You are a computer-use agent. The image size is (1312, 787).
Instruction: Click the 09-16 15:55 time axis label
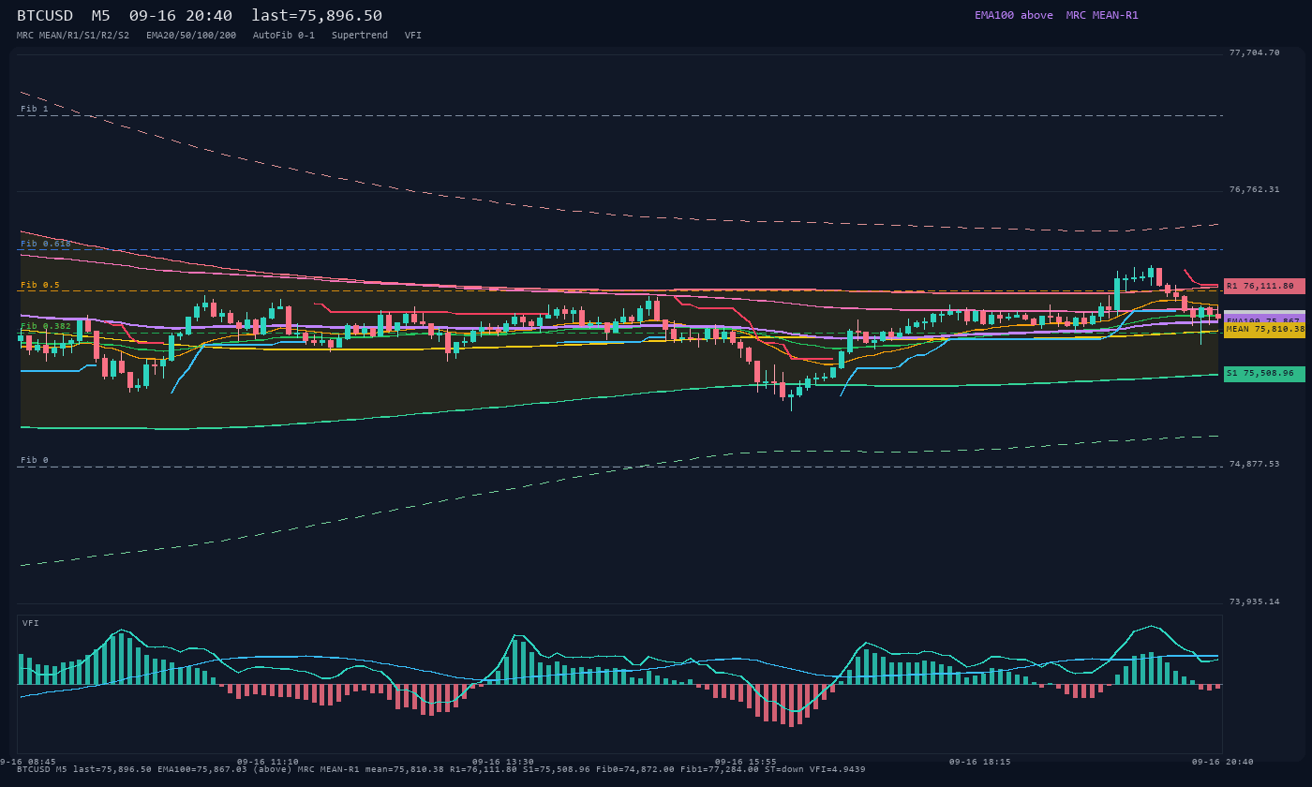pyautogui.click(x=746, y=762)
